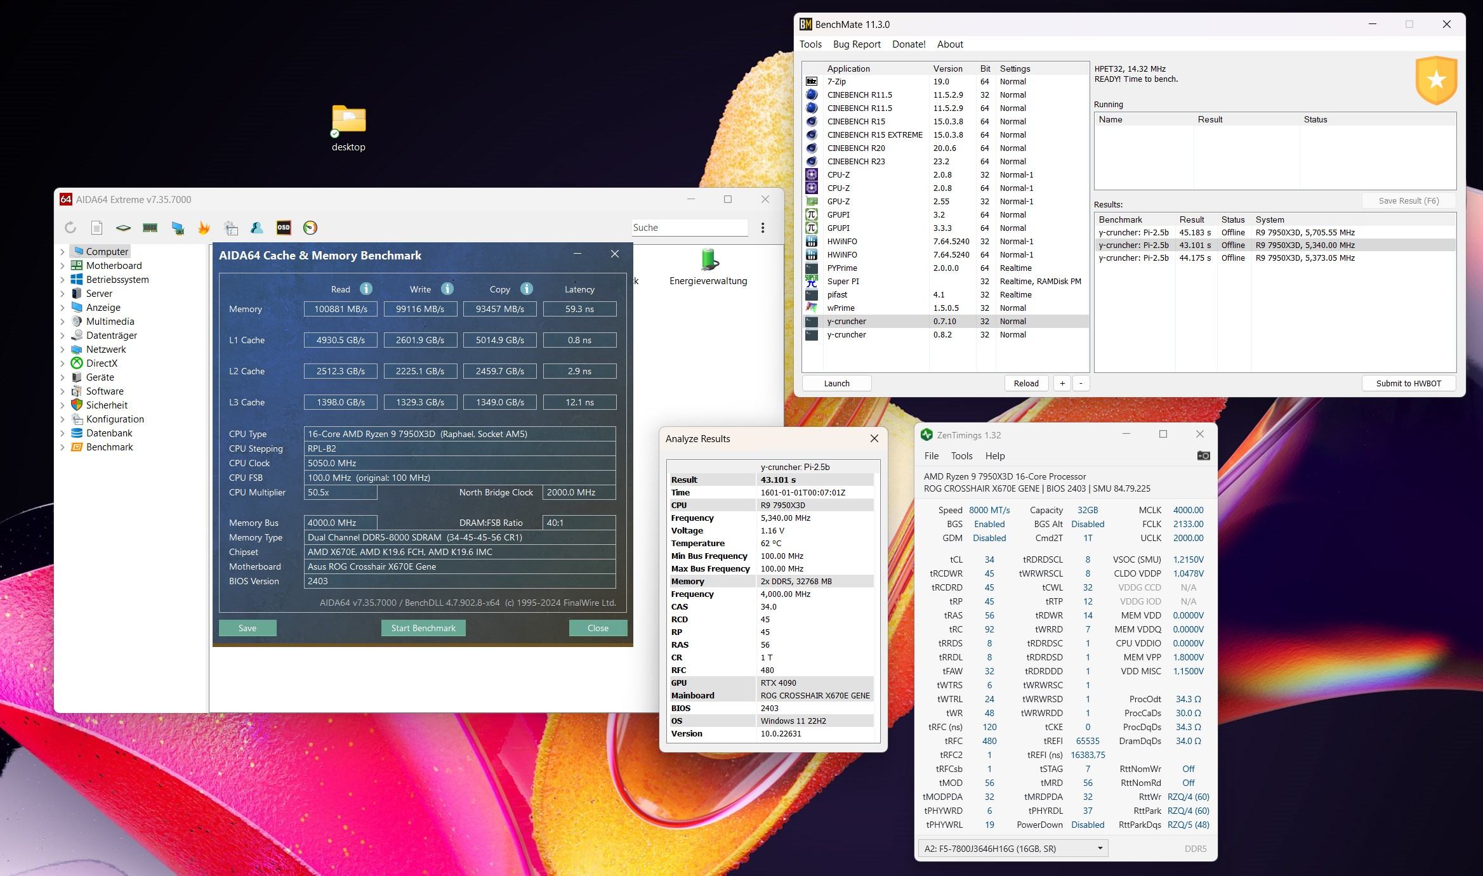Click the Start Benchmark button

pos(423,628)
